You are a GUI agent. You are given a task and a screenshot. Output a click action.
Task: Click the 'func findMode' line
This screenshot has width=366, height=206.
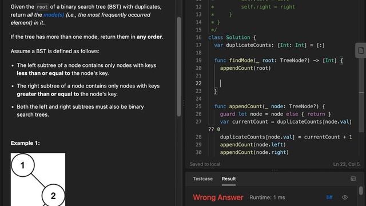coord(279,61)
